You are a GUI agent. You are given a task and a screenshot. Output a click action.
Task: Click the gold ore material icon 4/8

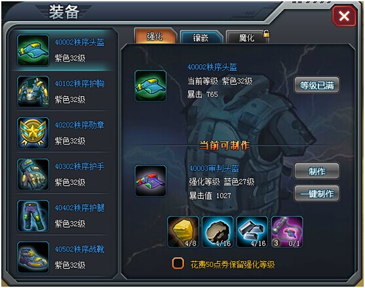[x=183, y=232]
